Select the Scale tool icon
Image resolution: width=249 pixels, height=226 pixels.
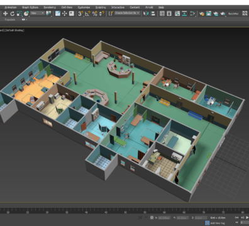click(x=19, y=14)
